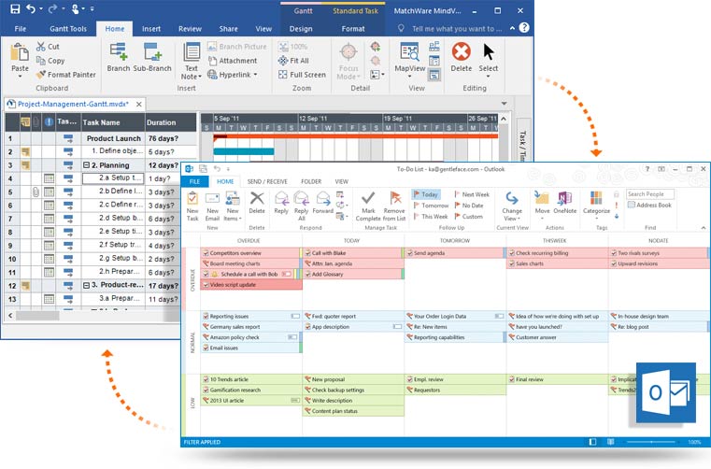Save document via quick access toolbar
Screen dimensions: 711x469
click(15, 8)
